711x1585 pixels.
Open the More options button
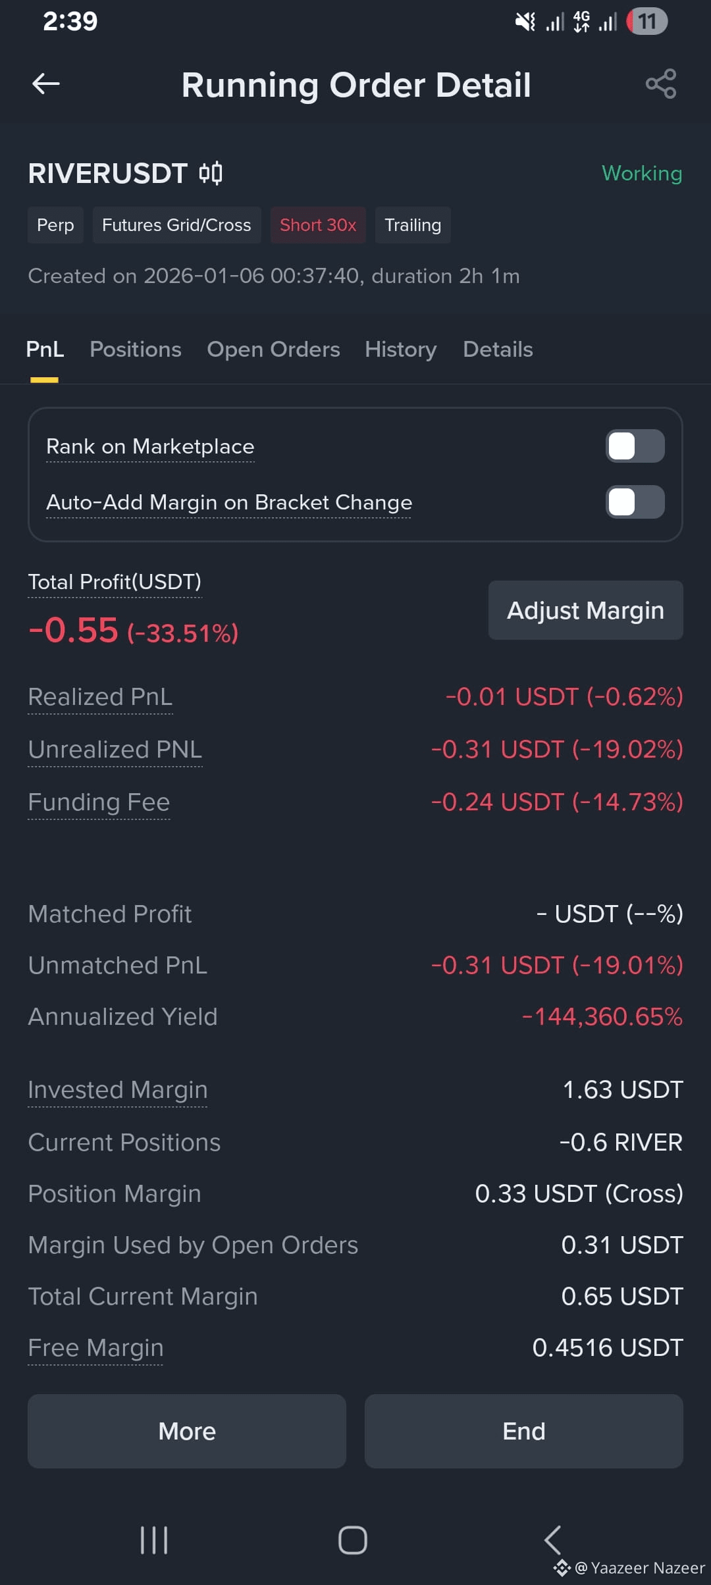(187, 1431)
